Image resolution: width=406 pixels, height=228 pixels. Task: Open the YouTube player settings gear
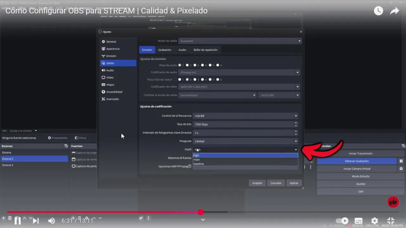point(375,221)
